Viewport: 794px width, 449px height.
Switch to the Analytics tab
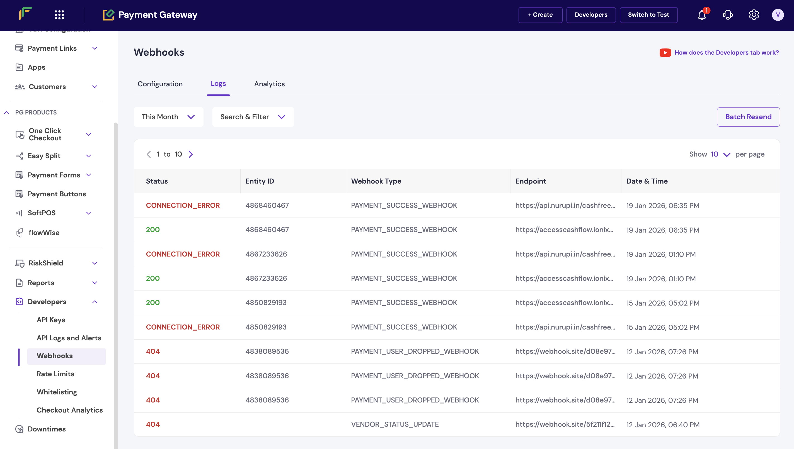tap(269, 84)
